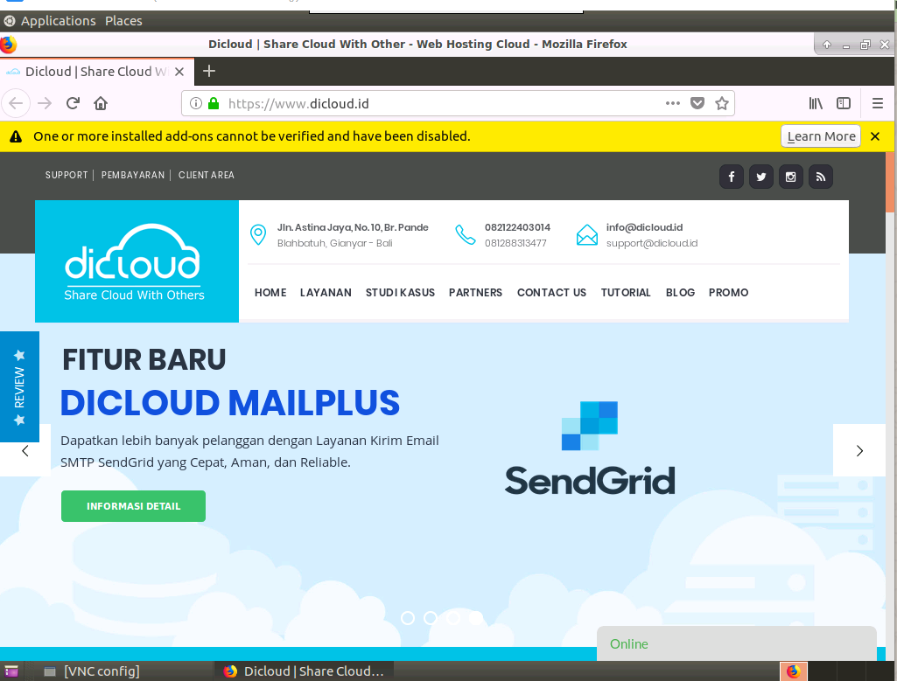
Task: Open the PROMO page
Action: point(728,293)
